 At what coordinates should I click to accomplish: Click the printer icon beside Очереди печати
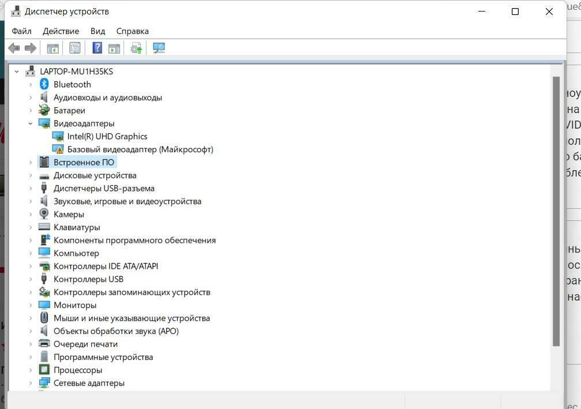coord(44,343)
